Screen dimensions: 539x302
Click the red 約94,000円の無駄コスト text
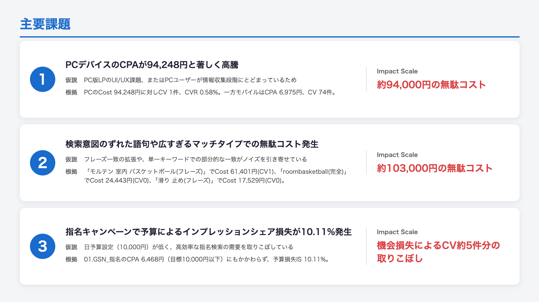(431, 85)
